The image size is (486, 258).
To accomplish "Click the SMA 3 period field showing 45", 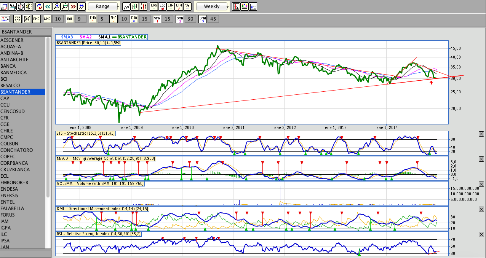I will (x=213, y=19).
